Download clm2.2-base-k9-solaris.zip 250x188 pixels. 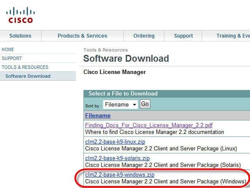click(x=117, y=158)
